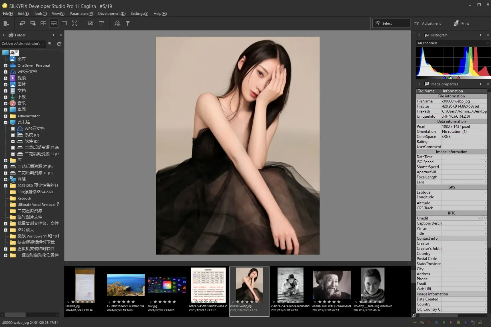This screenshot has width=491, height=327.
Task: Open the Parameters menu
Action: [x=81, y=13]
